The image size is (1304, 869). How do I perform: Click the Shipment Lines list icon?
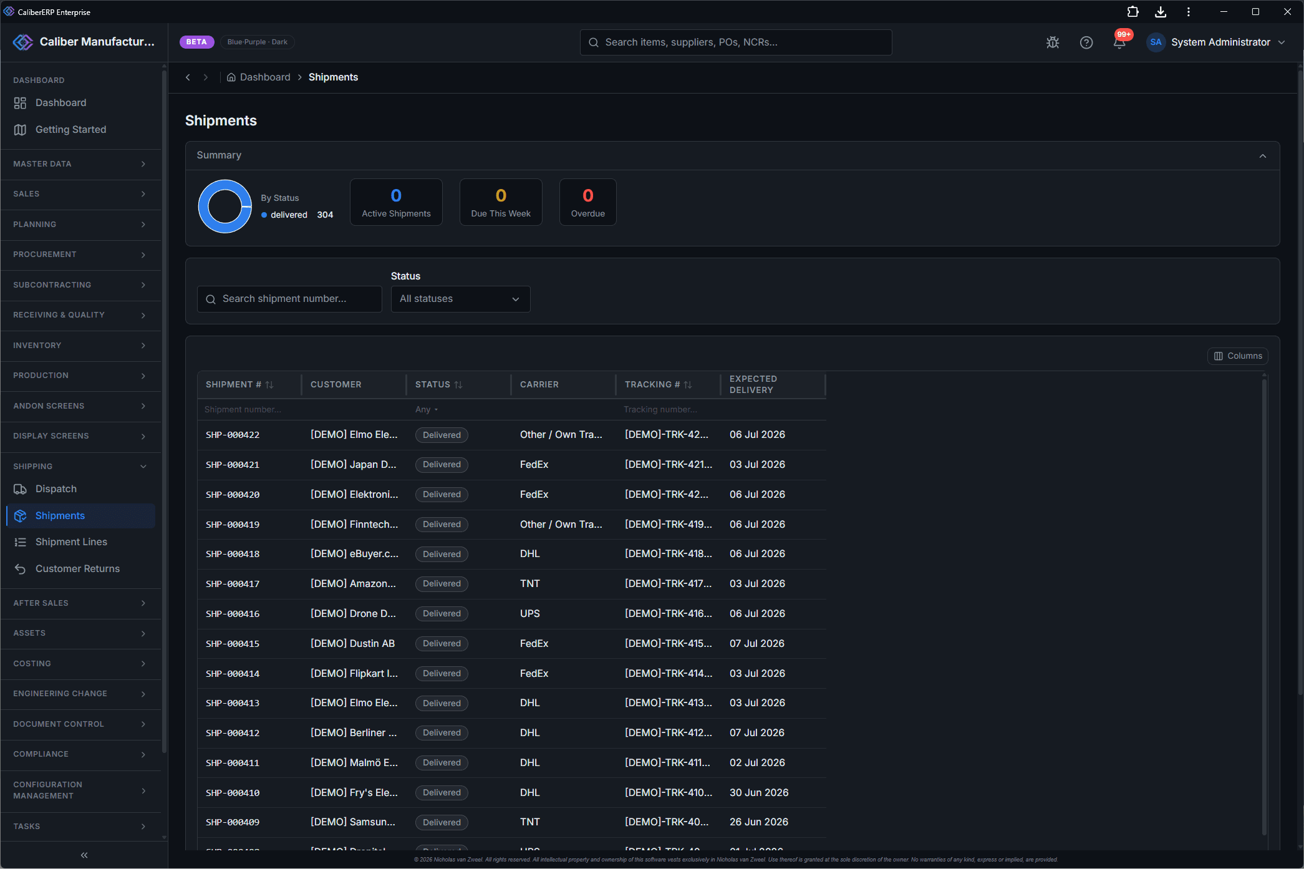click(20, 542)
